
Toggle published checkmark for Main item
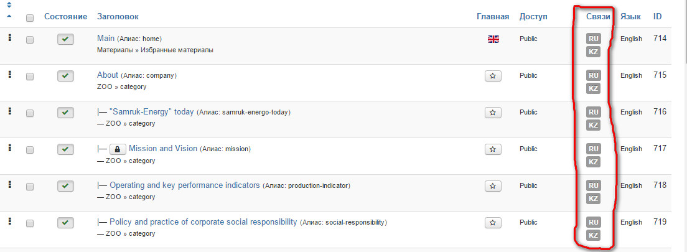65,39
